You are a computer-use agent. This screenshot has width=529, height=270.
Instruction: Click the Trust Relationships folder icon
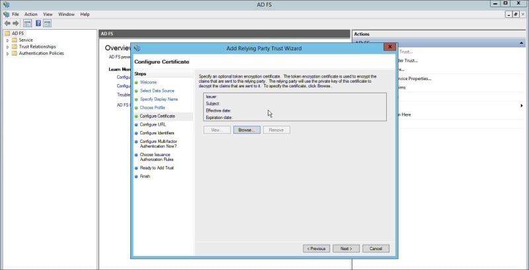tap(14, 46)
